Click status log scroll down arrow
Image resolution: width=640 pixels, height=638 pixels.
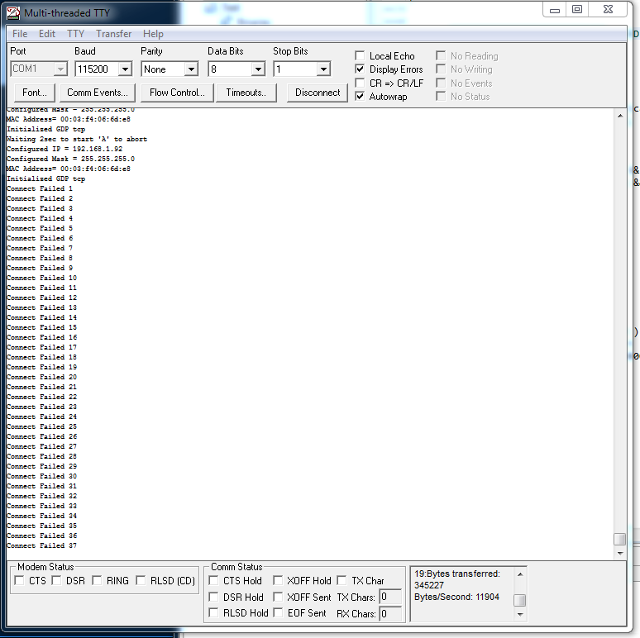tap(520, 614)
